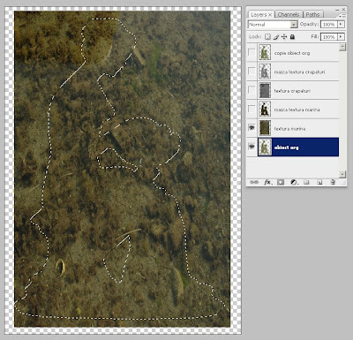Viewport: 353px width, 340px height.
Task: Select the masca textura marina thumbnail
Action: (x=265, y=109)
